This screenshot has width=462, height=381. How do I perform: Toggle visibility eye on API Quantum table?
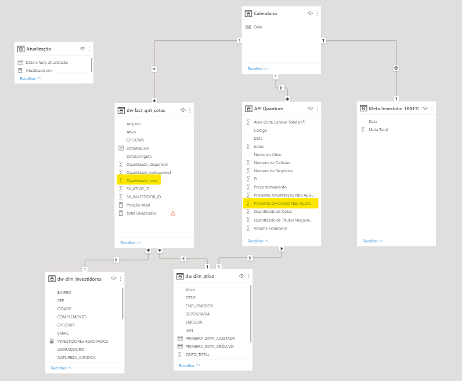311,108
